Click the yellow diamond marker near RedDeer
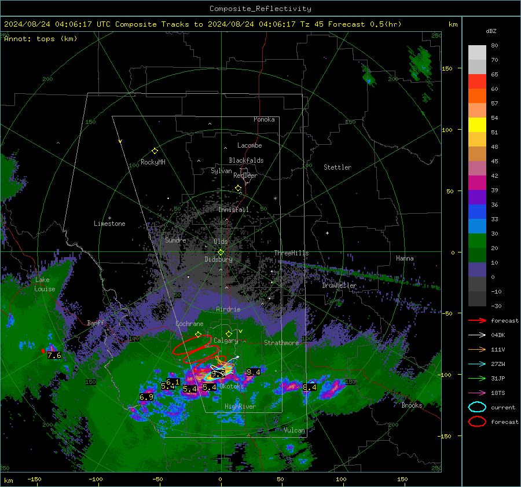 (238, 188)
